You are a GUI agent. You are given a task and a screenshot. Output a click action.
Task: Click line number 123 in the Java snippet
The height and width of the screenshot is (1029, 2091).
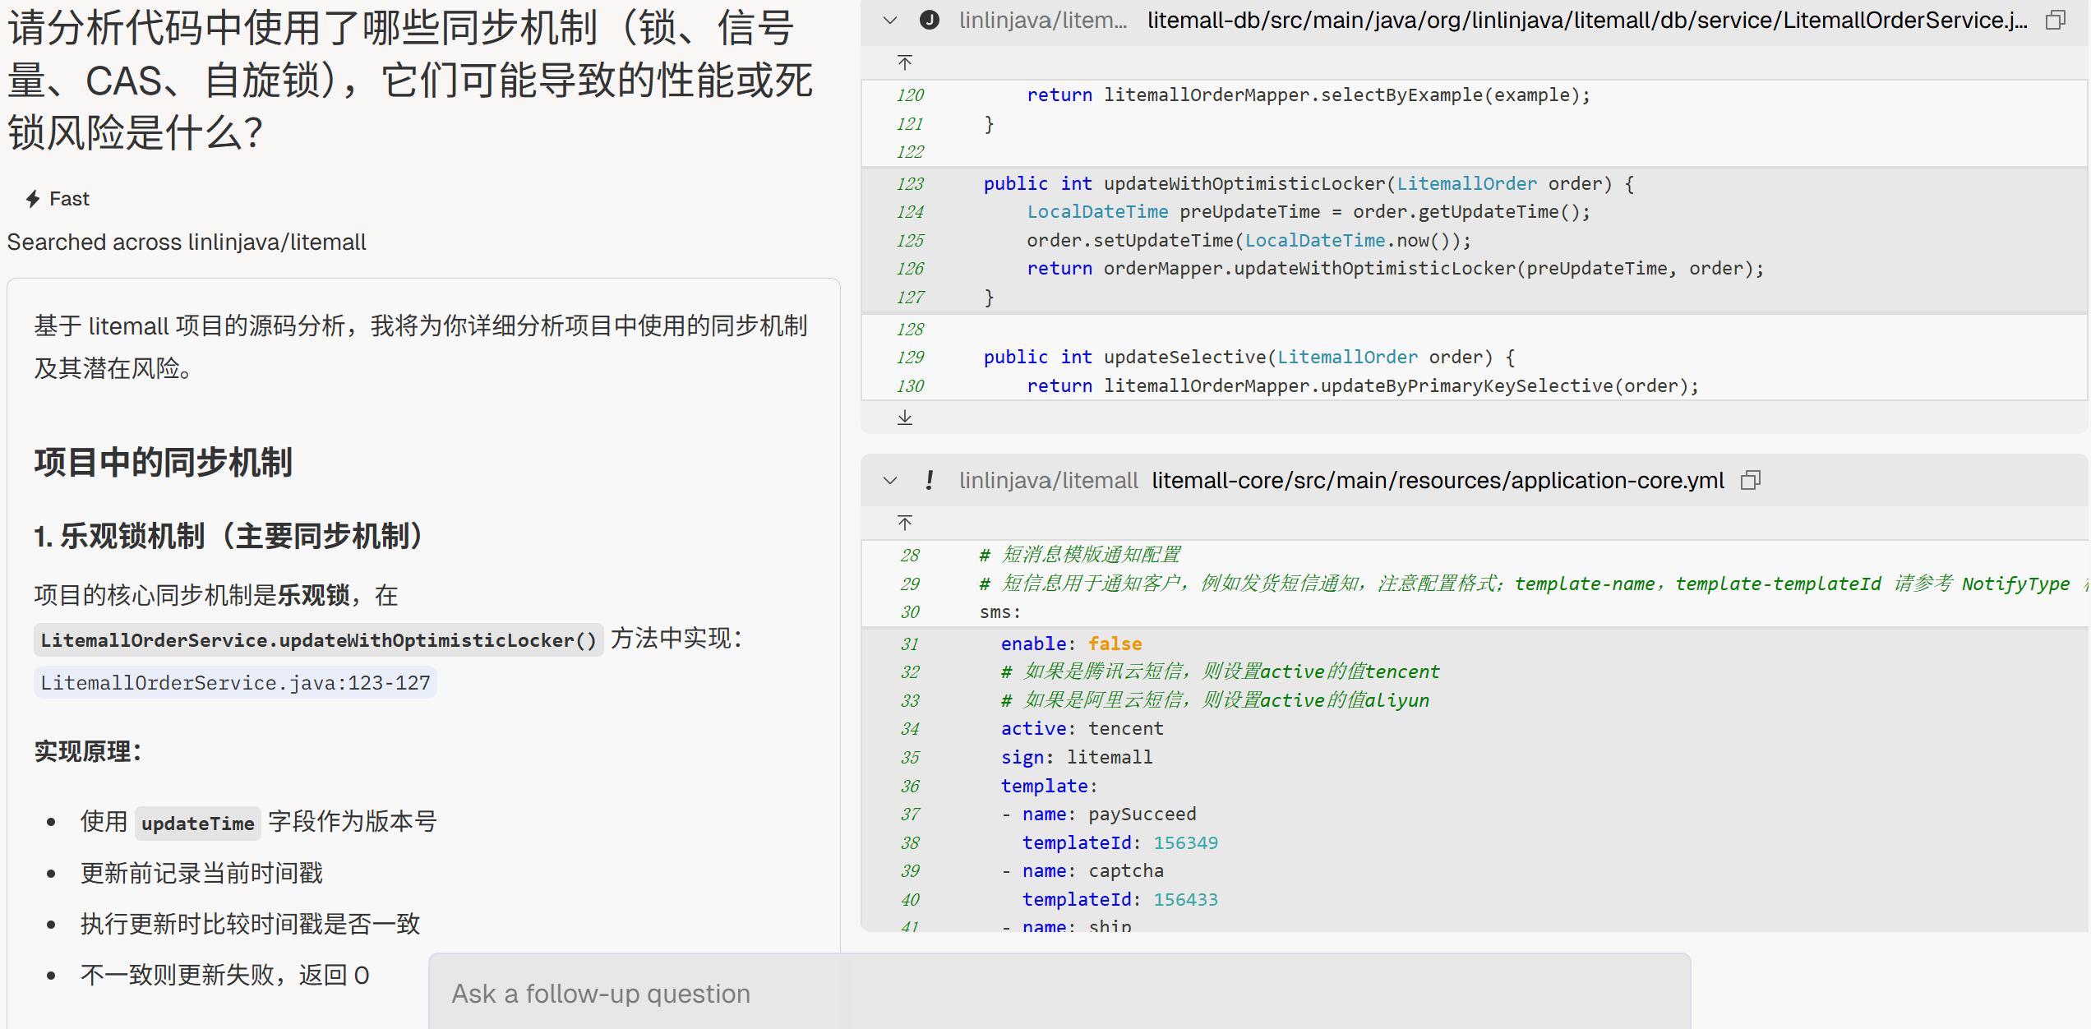click(910, 184)
